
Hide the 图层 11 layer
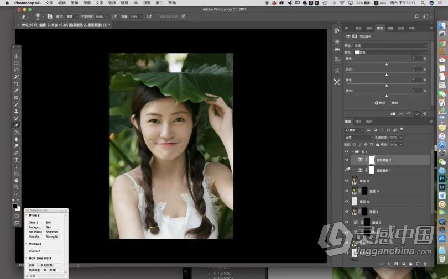point(347,191)
